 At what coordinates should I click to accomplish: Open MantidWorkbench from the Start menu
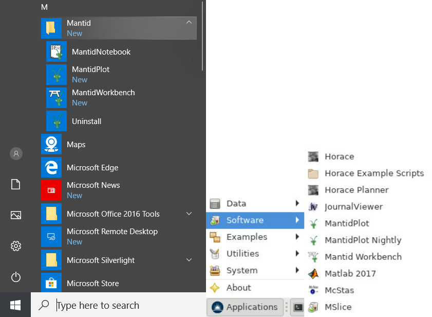103,93
